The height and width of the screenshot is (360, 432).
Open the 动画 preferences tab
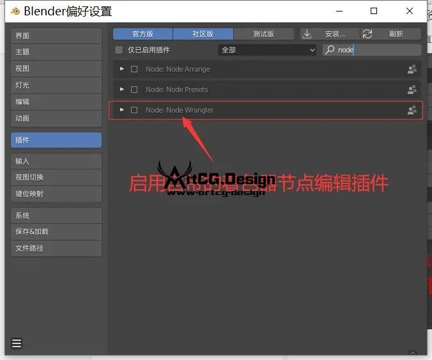pyautogui.click(x=56, y=118)
